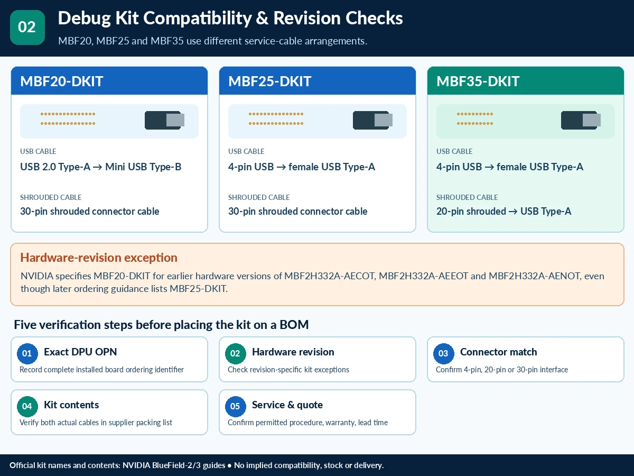Click the exception paragraph mentioning MBF2H332A-AECOT

[312, 282]
